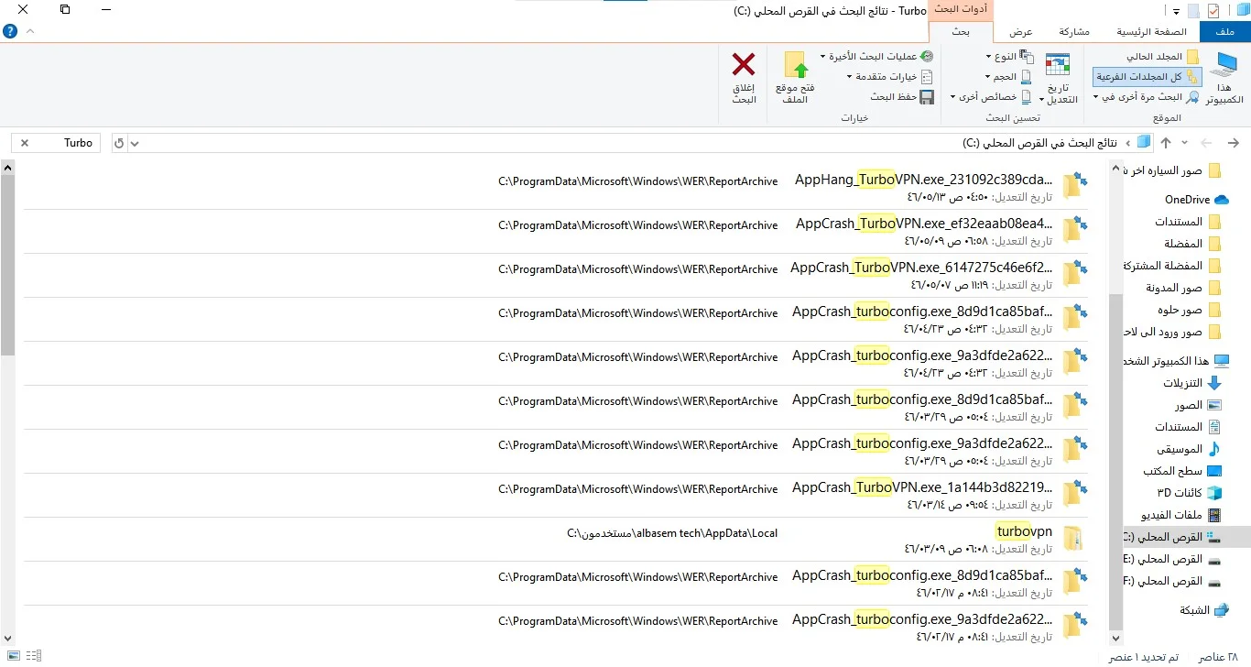The width and height of the screenshot is (1251, 667).
Task: Select AppCrash_TurboVPN.exe_ef32eaab08ea4 result
Action: 555,232
